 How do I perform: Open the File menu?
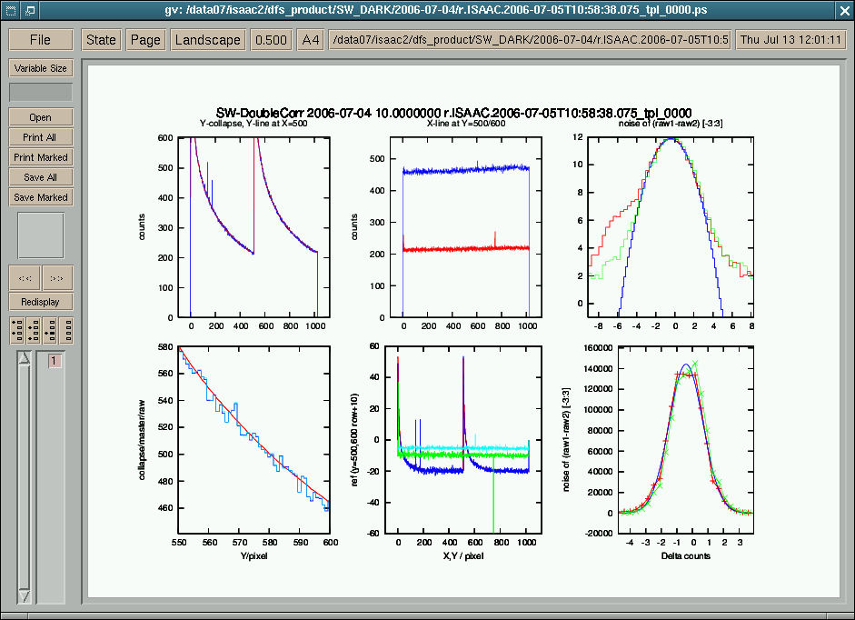pyautogui.click(x=40, y=40)
